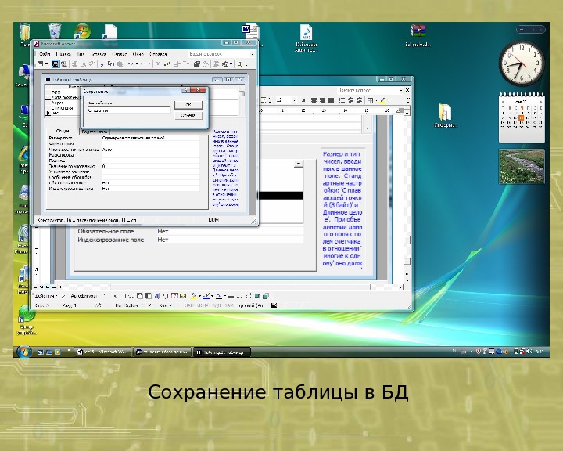This screenshot has height=451, width=563.
Task: Click field list scrollbar down arrow in table designer
Action: pyautogui.click(x=242, y=114)
